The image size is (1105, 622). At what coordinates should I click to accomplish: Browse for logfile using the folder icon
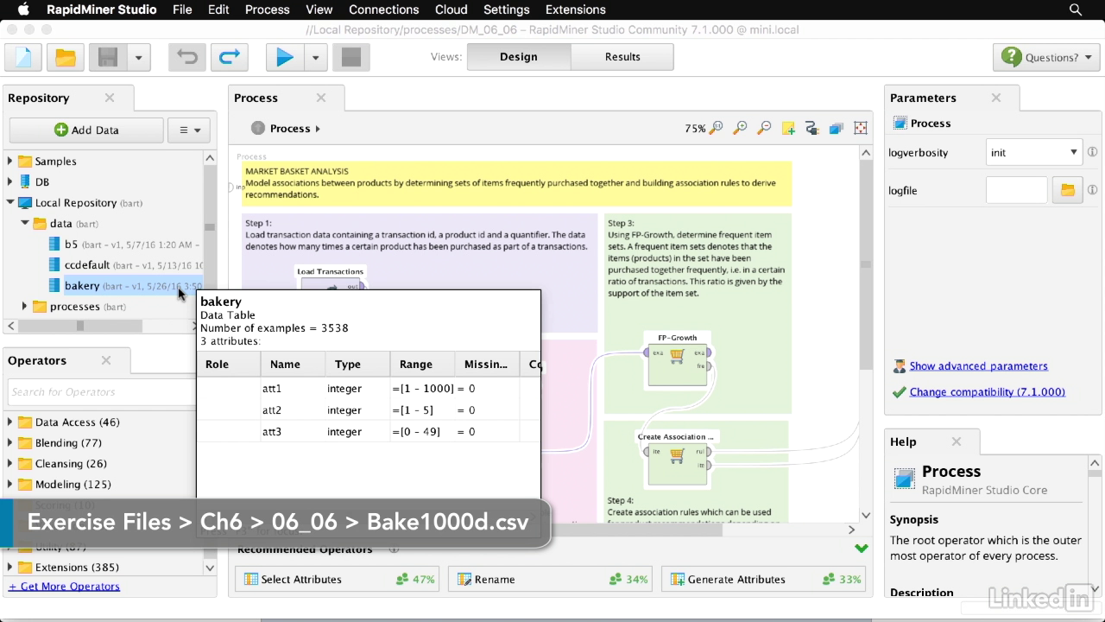pos(1067,190)
